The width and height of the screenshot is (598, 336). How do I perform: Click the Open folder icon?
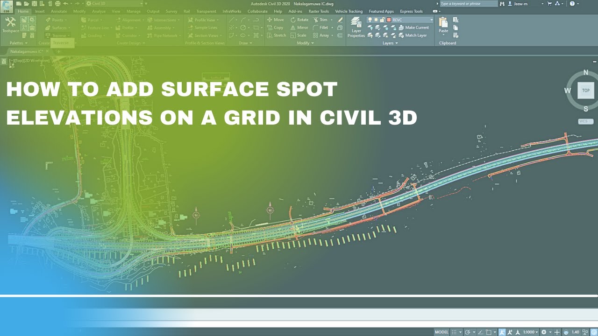[26, 4]
